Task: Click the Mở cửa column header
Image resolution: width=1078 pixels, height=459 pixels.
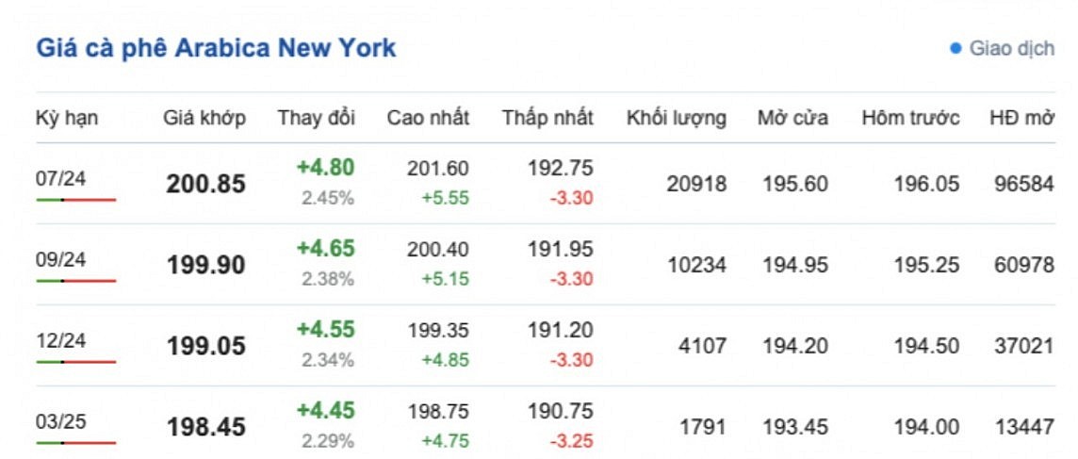Action: [x=792, y=118]
